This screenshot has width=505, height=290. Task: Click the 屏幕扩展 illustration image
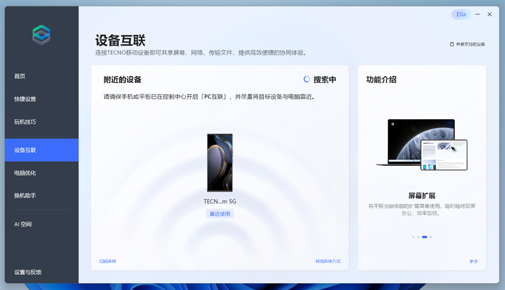[x=422, y=145]
